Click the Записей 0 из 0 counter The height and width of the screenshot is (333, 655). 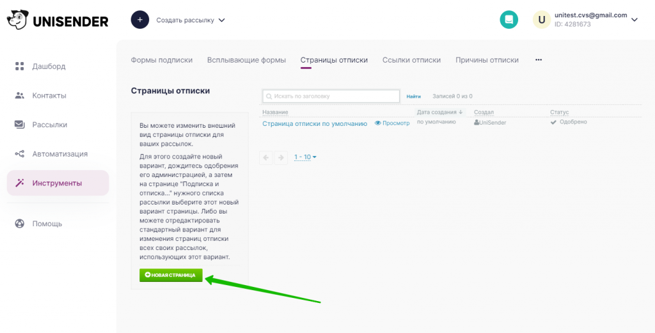click(452, 97)
